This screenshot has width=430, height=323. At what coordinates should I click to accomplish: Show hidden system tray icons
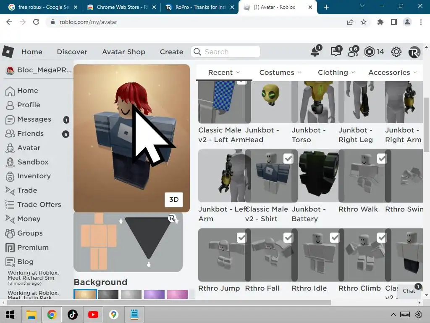click(393, 315)
